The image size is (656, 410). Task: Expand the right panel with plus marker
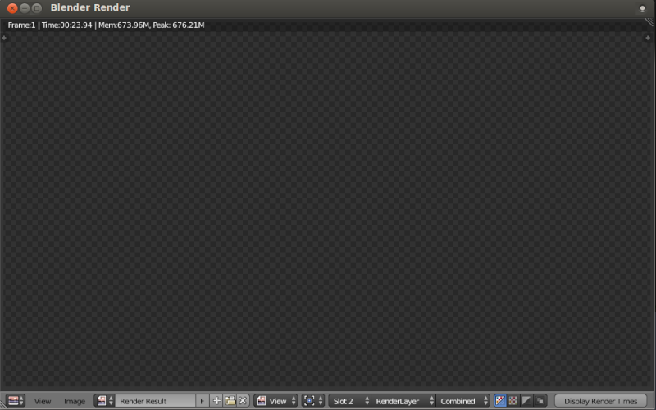648,38
